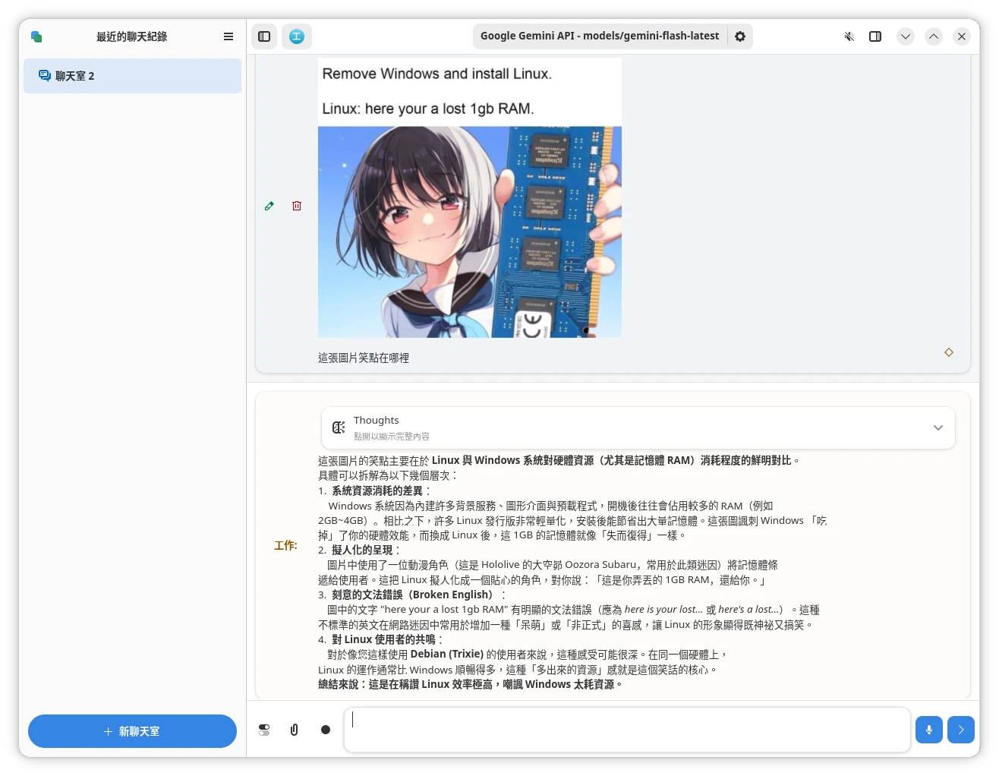Focus the message input field
This screenshot has height=776, width=999.
(627, 730)
